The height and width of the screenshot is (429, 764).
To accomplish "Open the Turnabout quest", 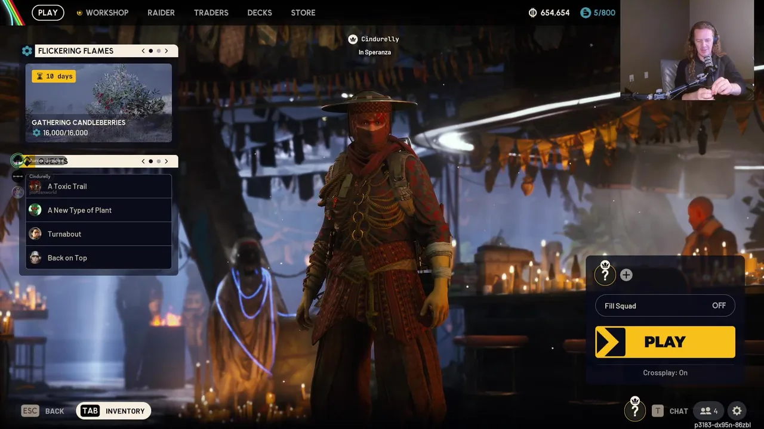I will (x=98, y=234).
